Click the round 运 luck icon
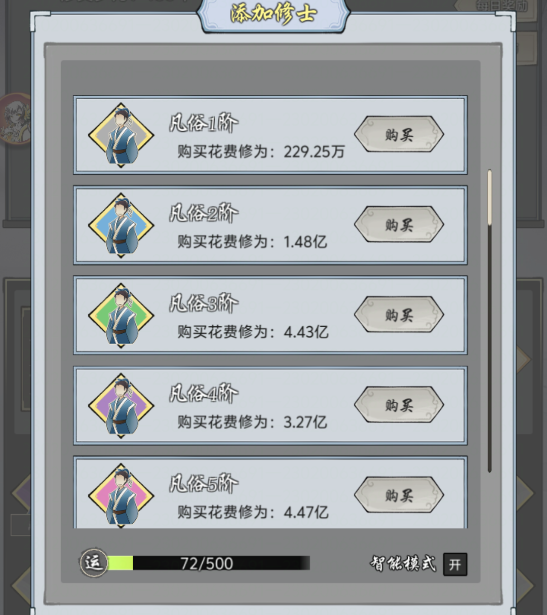This screenshot has width=547, height=615. [94, 563]
